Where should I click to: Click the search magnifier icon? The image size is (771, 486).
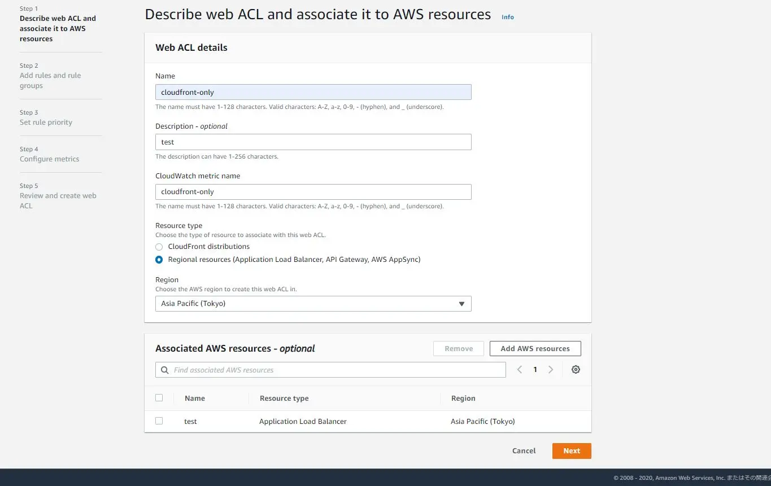point(165,370)
